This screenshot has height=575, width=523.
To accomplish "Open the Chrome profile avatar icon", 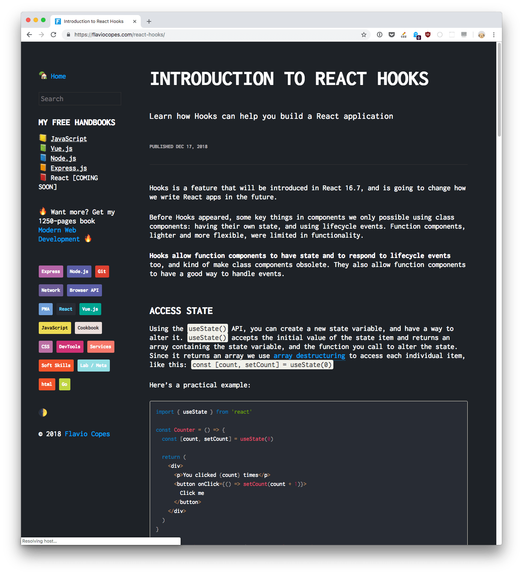I will [482, 35].
